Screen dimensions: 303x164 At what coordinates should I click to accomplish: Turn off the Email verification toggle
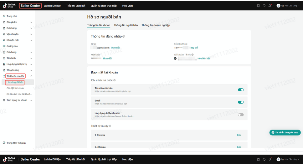[x=241, y=102]
